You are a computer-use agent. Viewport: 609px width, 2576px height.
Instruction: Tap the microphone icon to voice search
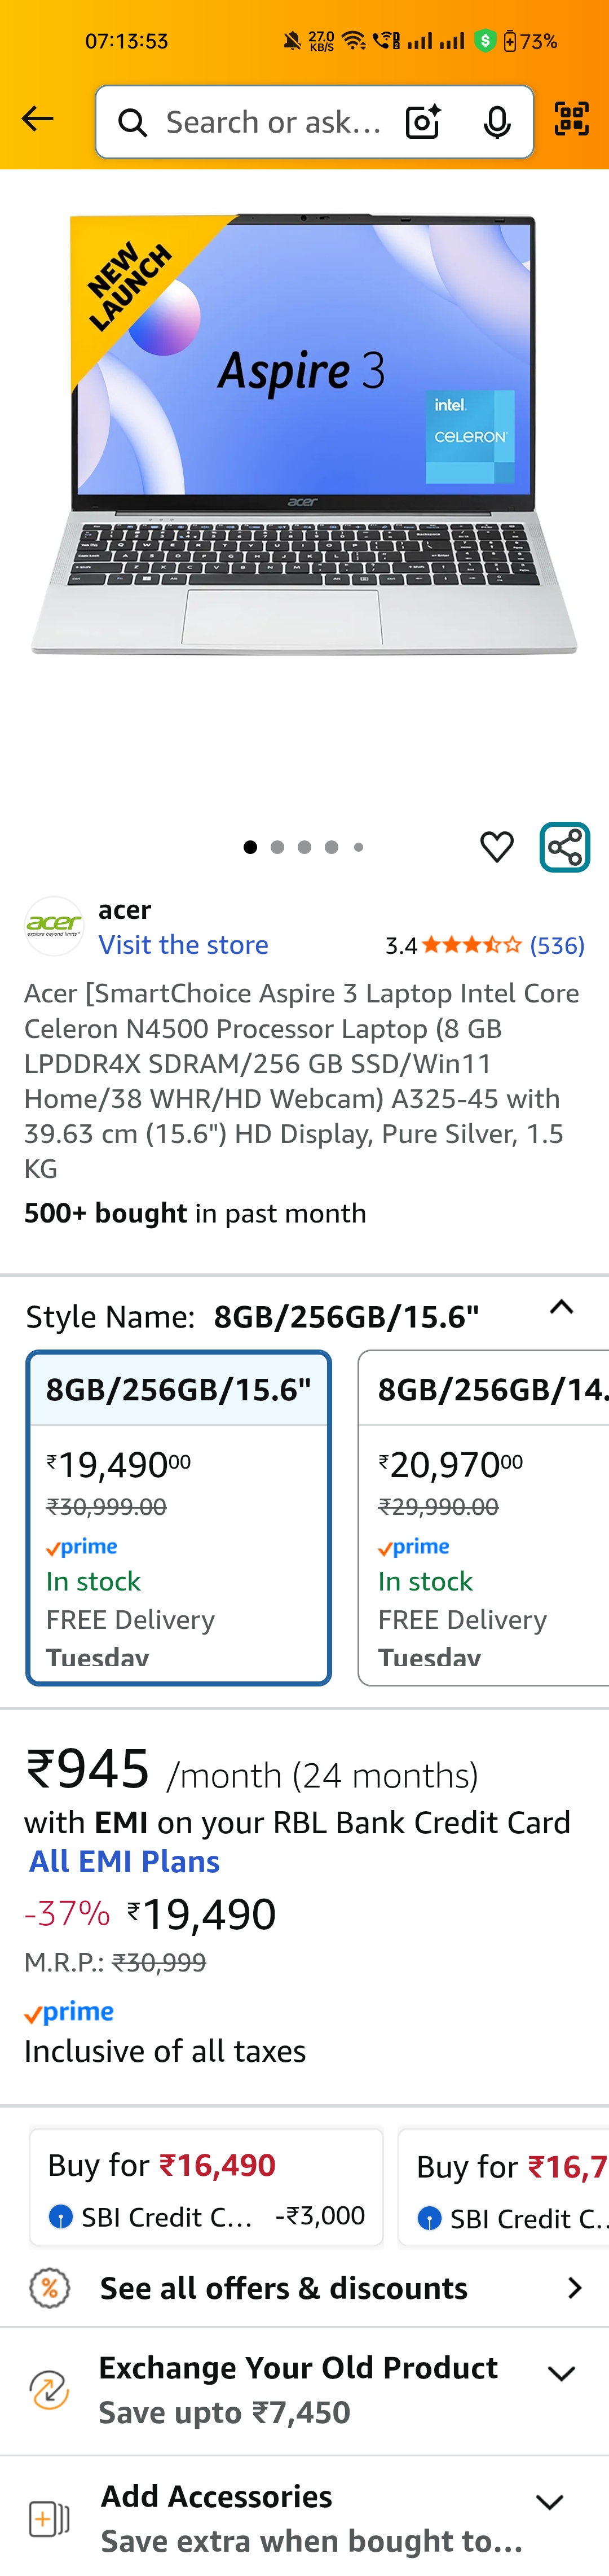493,121
